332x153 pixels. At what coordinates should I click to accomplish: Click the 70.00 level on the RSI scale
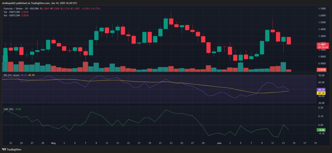[321, 76]
